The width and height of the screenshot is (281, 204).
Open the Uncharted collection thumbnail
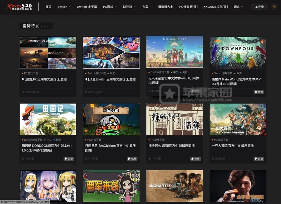175,186
